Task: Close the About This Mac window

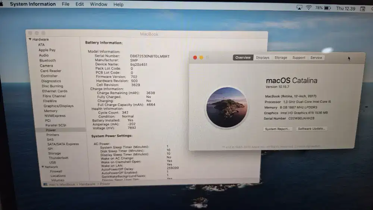Action: tap(195, 58)
